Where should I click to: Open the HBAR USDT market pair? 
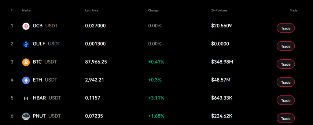click(x=47, y=98)
